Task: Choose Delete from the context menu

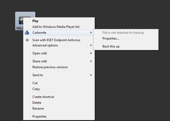Action: (37, 103)
